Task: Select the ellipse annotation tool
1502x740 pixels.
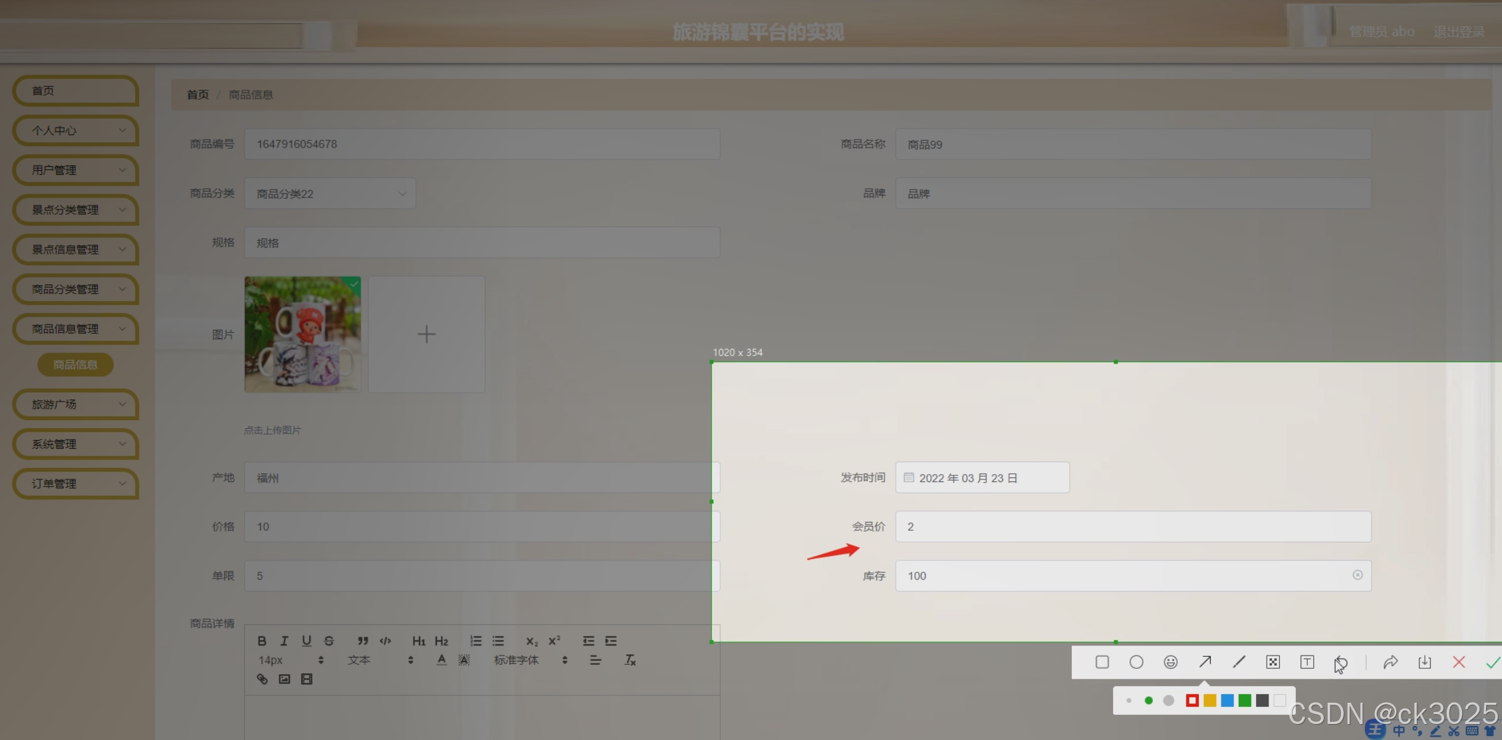Action: [1136, 662]
